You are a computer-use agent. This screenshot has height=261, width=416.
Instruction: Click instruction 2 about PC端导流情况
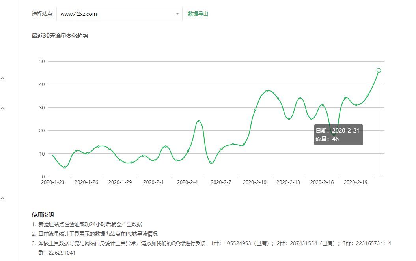click(x=95, y=234)
